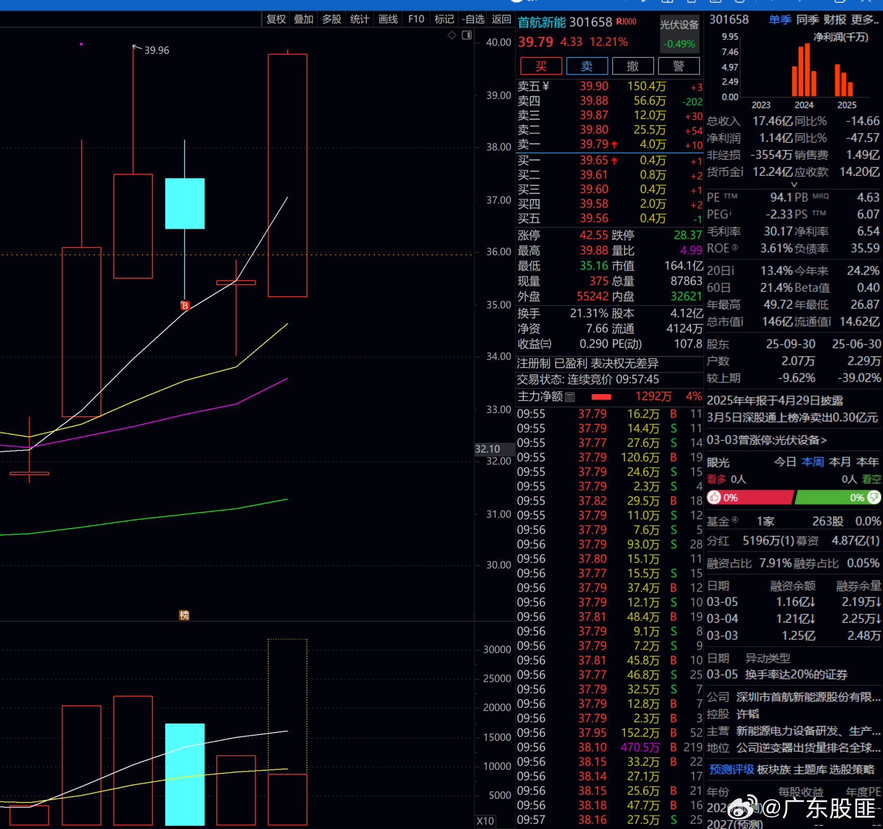883x829 pixels.
Task: Switch financial chart to 单季 mode
Action: 779,20
